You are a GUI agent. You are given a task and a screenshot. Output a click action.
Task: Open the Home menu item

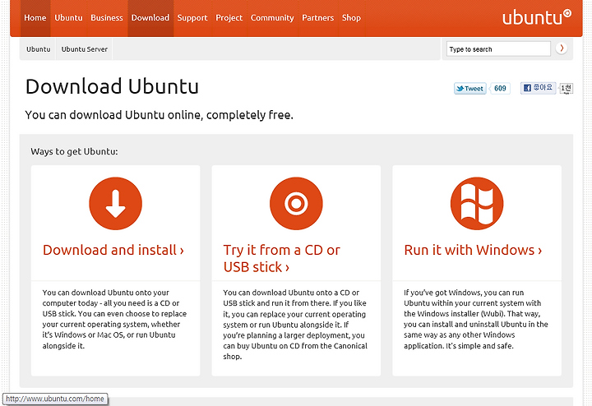point(35,18)
